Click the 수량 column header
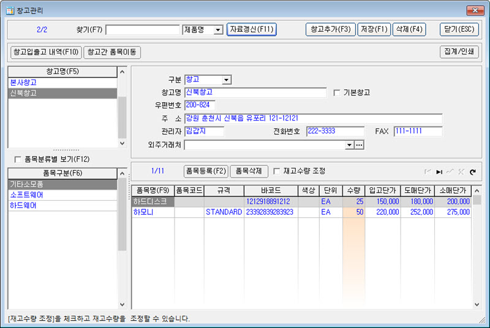 [354, 191]
